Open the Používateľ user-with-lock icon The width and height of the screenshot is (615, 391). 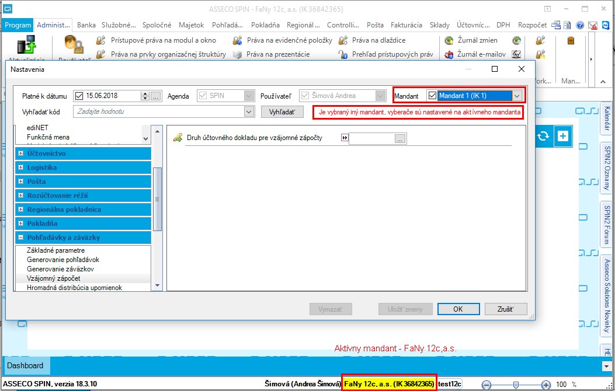click(x=74, y=44)
